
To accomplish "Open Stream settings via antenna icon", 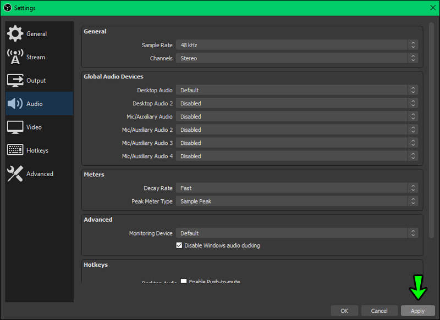I will pos(15,57).
